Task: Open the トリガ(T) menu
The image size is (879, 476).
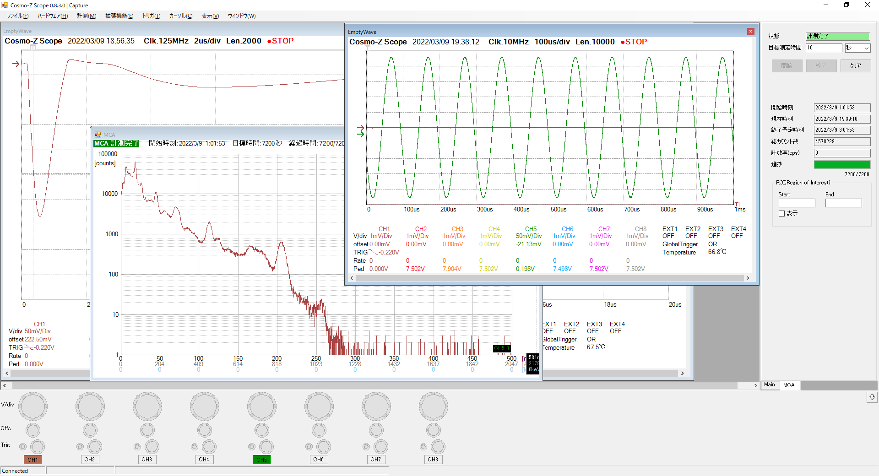Action: [x=151, y=16]
